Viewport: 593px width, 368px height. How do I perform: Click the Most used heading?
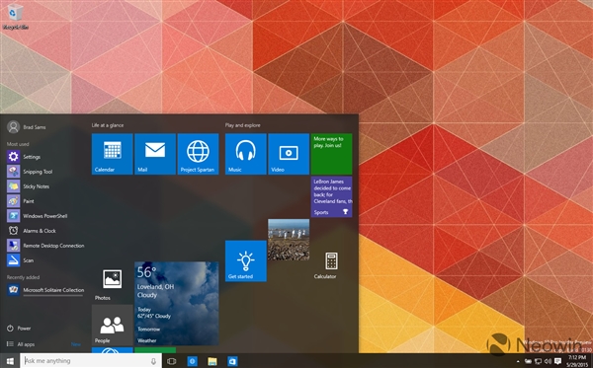[x=18, y=144]
